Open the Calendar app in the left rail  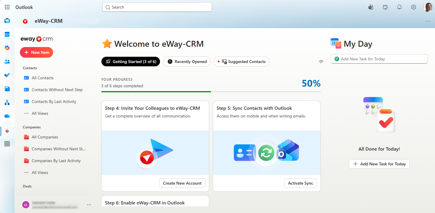(x=7, y=34)
